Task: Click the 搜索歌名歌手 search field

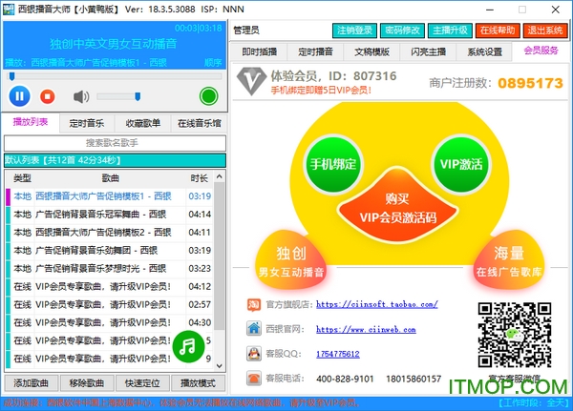Action: 115,143
